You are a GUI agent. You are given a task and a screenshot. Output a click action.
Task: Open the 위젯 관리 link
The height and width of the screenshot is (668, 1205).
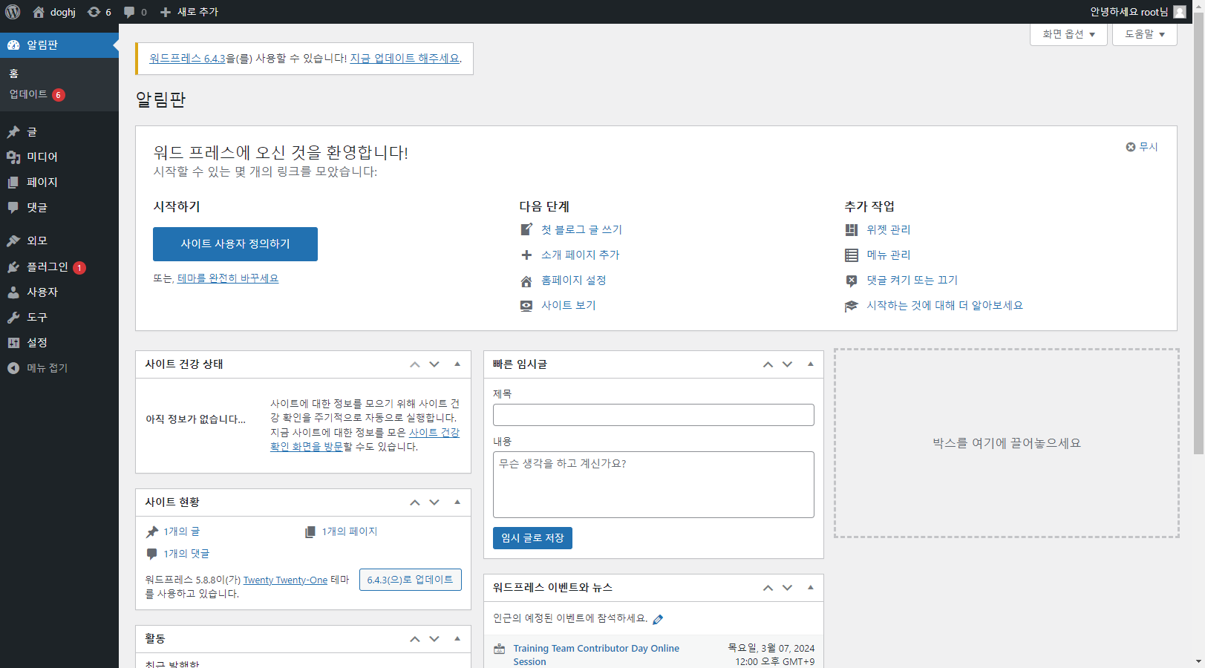click(x=889, y=230)
